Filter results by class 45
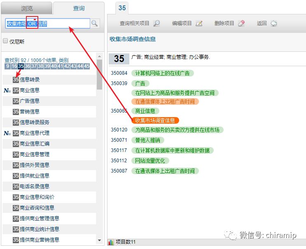Viewport: 306px width, 249px height. pyautogui.click(x=87, y=66)
